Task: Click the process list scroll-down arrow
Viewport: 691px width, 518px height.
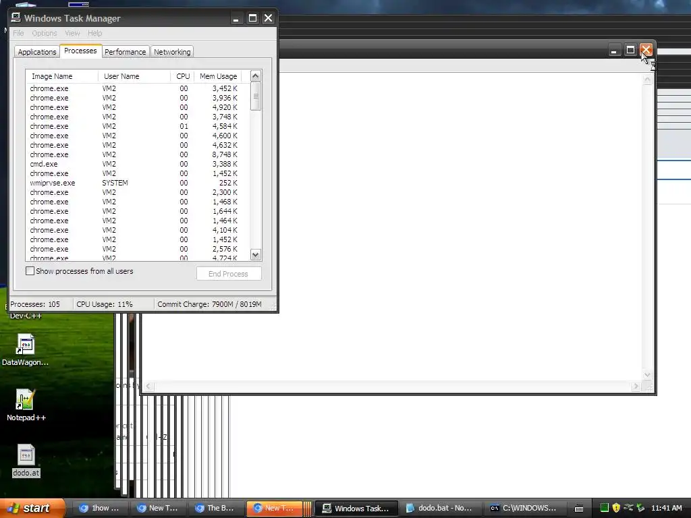Action: (256, 254)
